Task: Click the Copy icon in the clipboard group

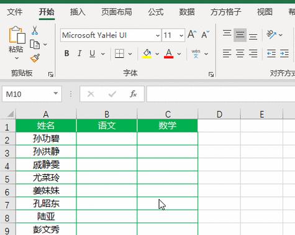Action: point(35,44)
